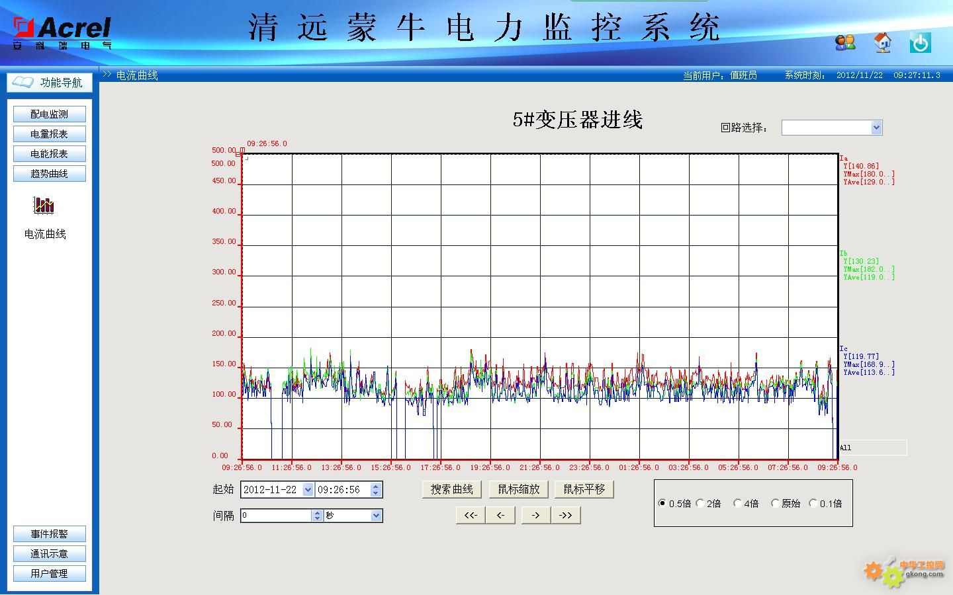This screenshot has height=595, width=953.
Task: Open the 电流曲线 chart icon in sidebar
Action: click(44, 206)
